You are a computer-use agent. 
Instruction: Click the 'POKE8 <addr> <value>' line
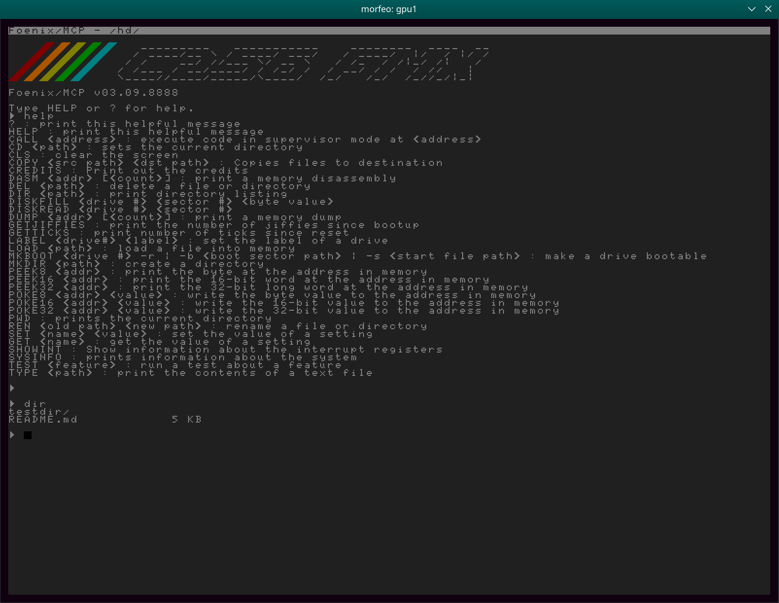tap(273, 295)
